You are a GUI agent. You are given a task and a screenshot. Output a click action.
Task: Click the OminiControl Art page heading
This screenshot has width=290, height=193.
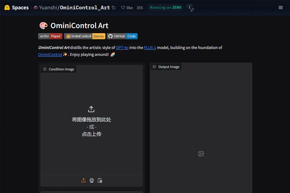click(x=79, y=26)
